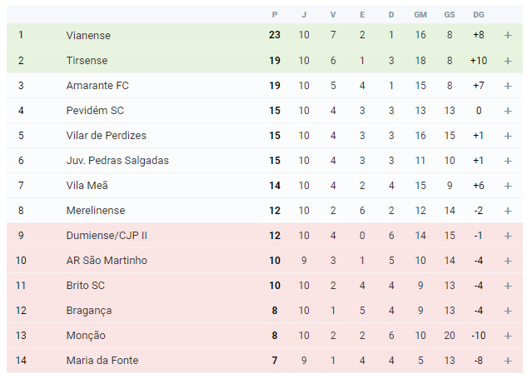
Task: Click the GM column header
Action: (x=420, y=15)
